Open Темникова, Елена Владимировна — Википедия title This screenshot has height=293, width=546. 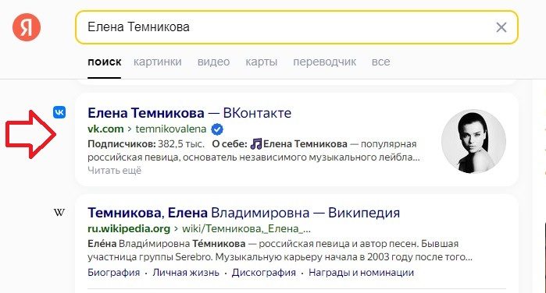pyautogui.click(x=244, y=213)
